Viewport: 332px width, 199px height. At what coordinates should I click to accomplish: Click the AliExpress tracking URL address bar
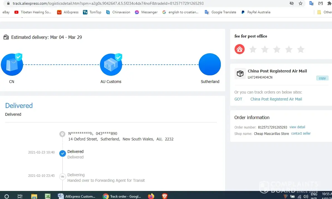(x=108, y=3)
